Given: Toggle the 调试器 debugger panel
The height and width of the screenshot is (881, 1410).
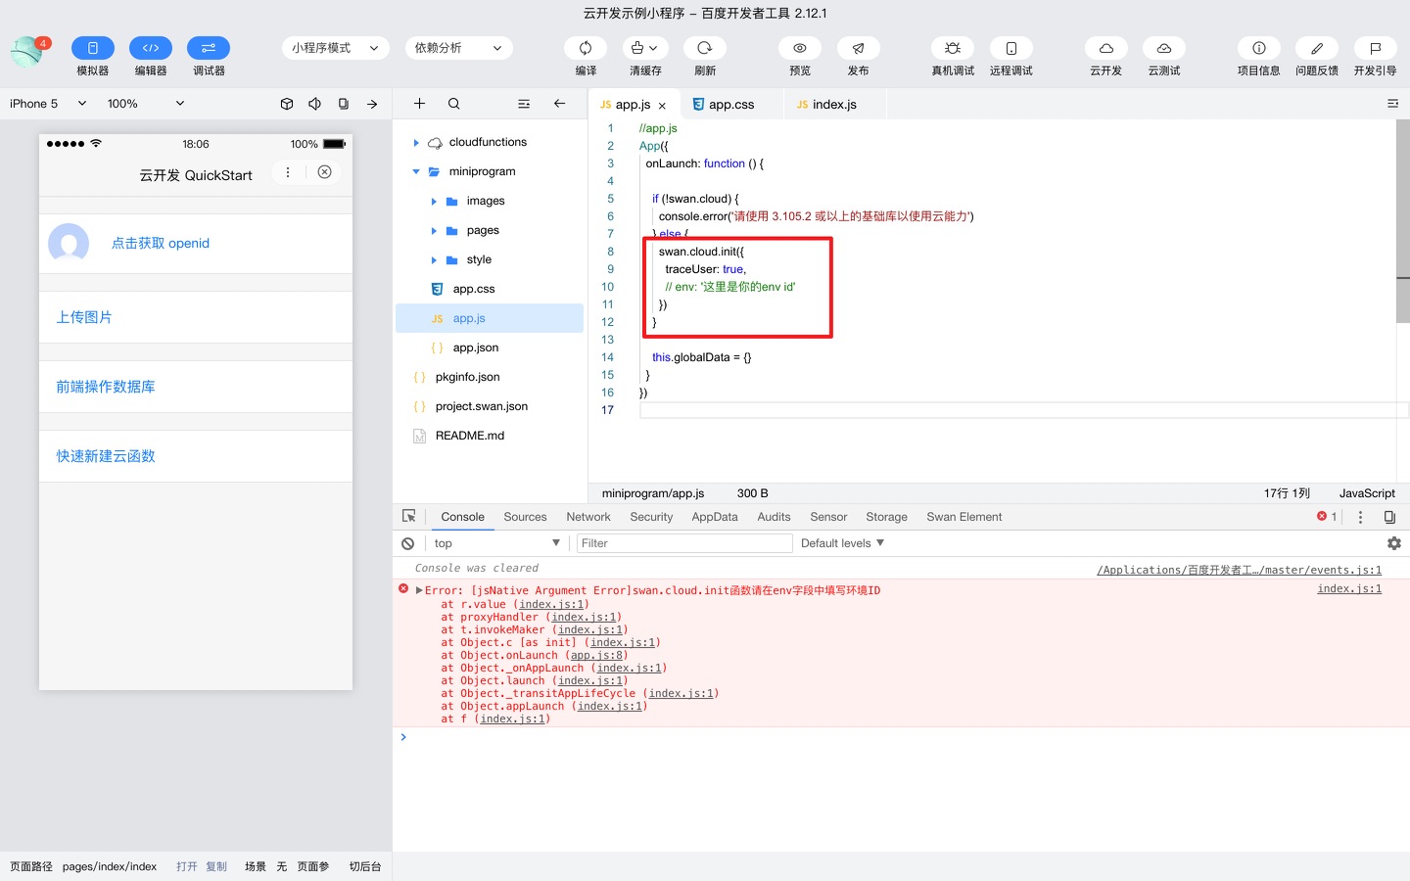Looking at the screenshot, I should click(x=209, y=48).
